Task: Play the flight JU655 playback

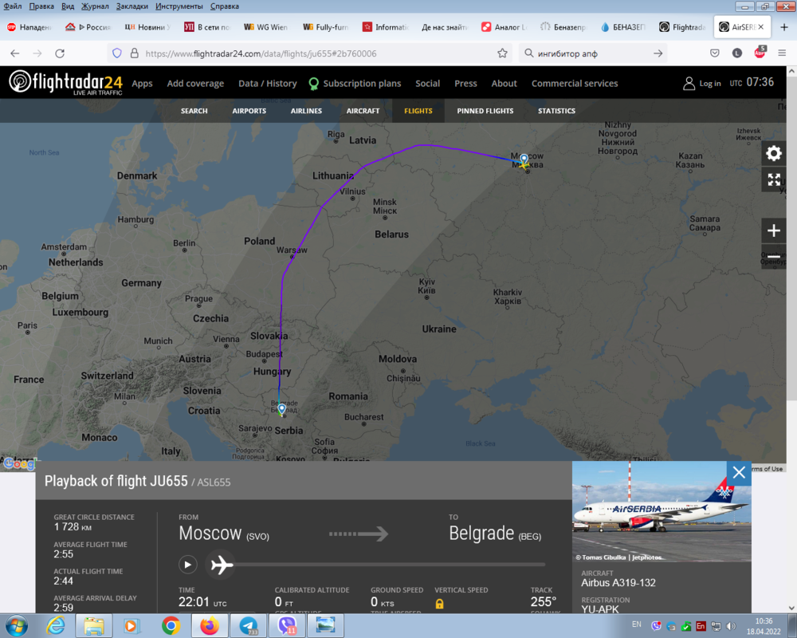Action: coord(187,564)
